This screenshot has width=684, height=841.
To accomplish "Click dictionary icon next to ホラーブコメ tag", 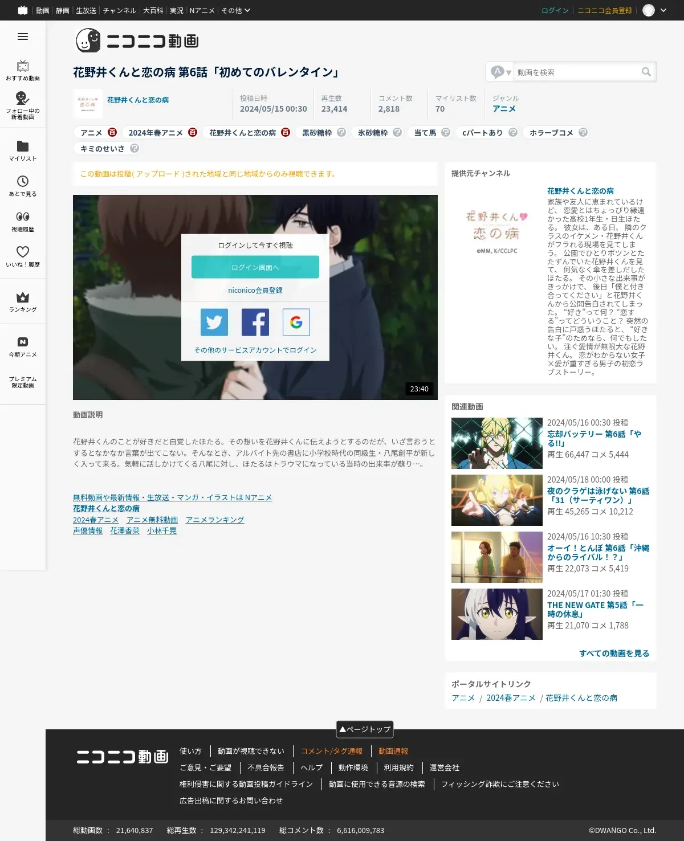I will pyautogui.click(x=583, y=132).
